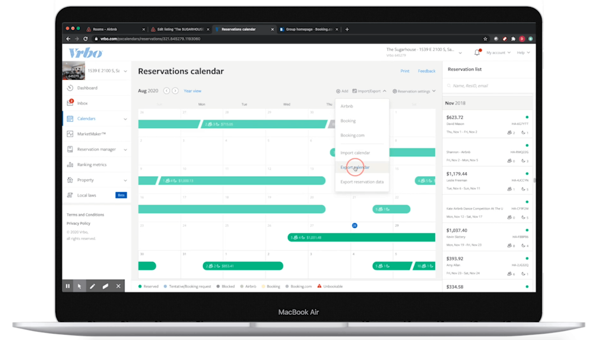The width and height of the screenshot is (598, 340).
Task: Click the Beta badge on Local laws
Action: (121, 195)
